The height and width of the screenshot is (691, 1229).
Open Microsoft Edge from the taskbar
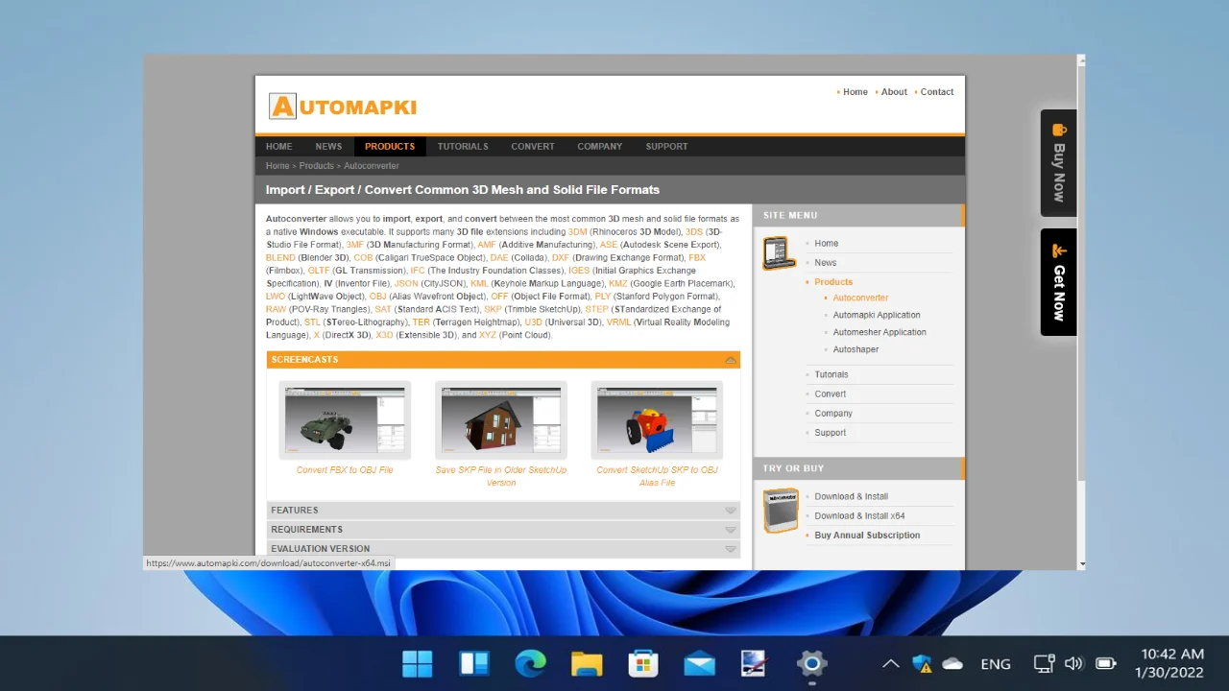click(x=530, y=663)
